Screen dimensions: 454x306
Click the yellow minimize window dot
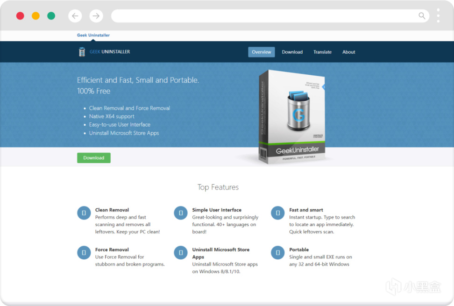coord(35,16)
